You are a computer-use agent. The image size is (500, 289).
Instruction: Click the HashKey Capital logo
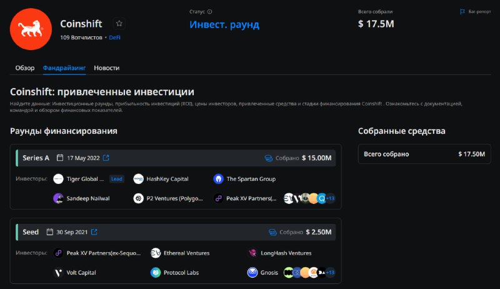(x=138, y=179)
